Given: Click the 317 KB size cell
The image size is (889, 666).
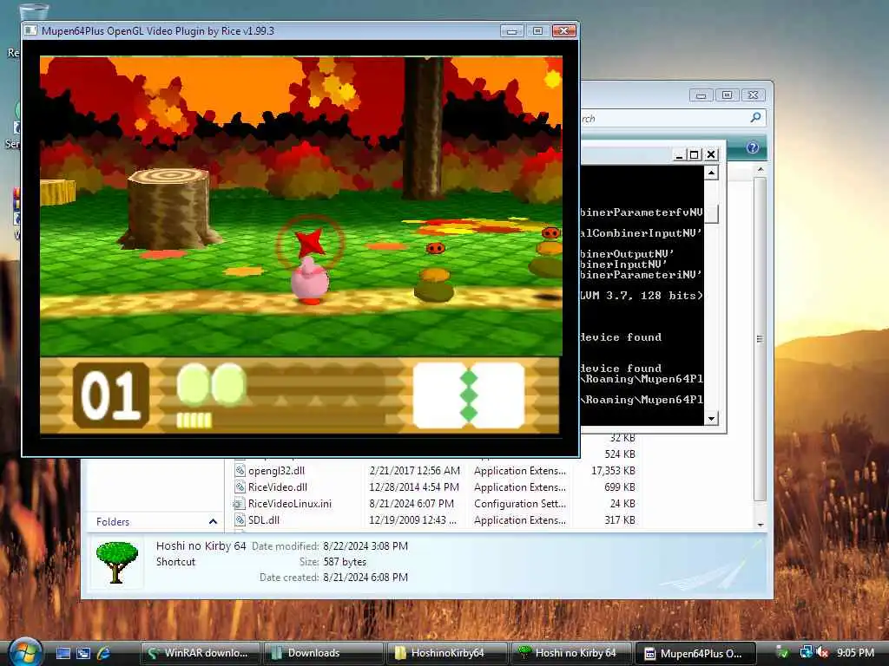Looking at the screenshot, I should point(620,520).
